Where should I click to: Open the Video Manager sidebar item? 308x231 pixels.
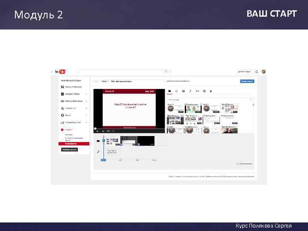tap(70, 94)
